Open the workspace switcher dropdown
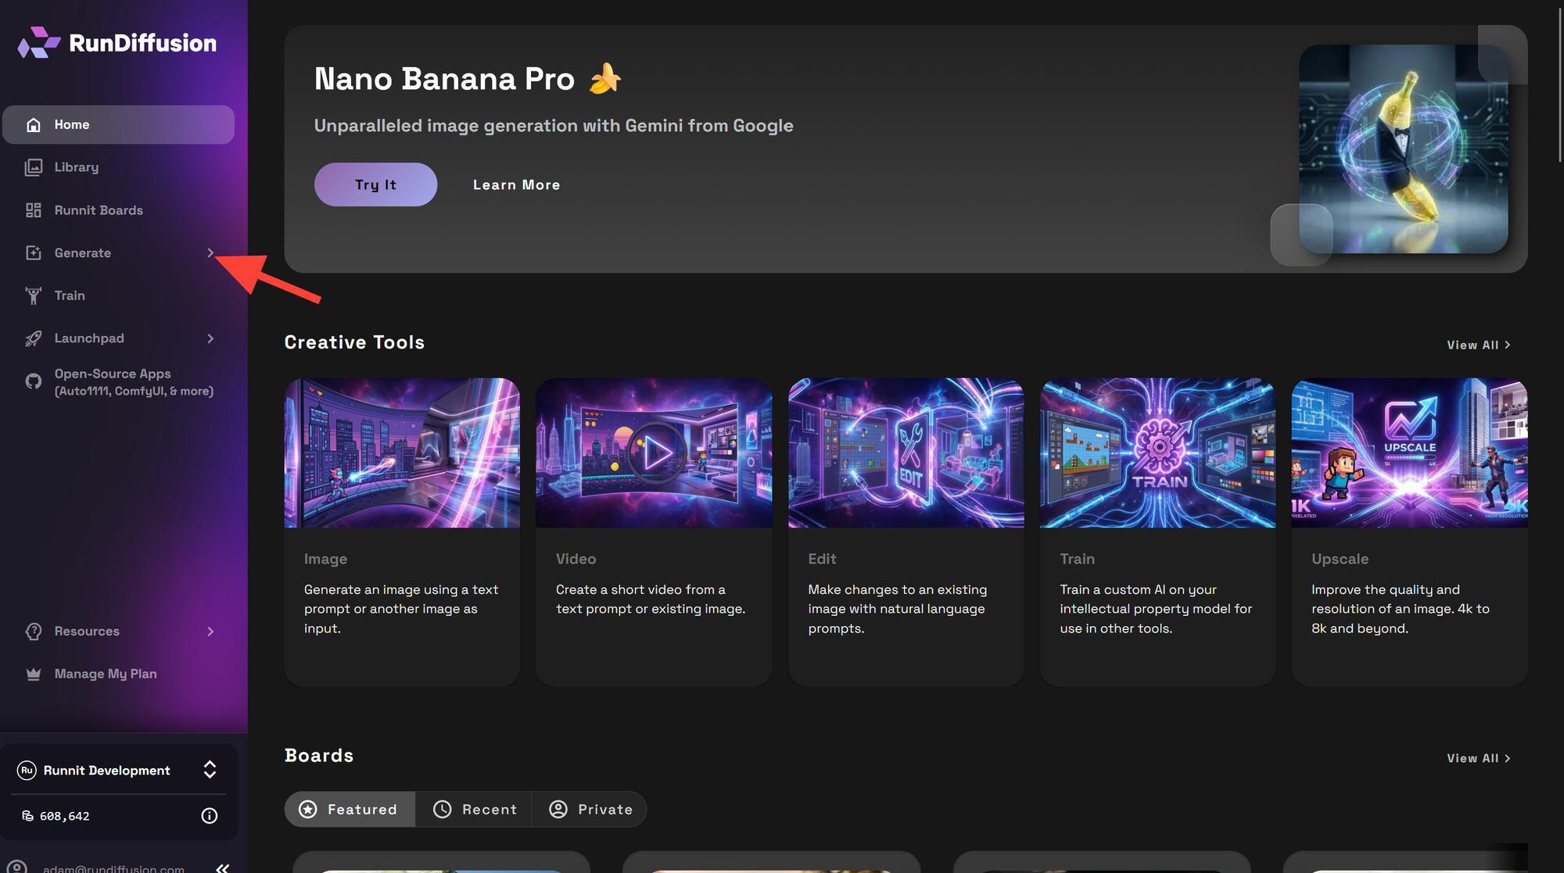Image resolution: width=1564 pixels, height=873 pixels. (x=210, y=770)
